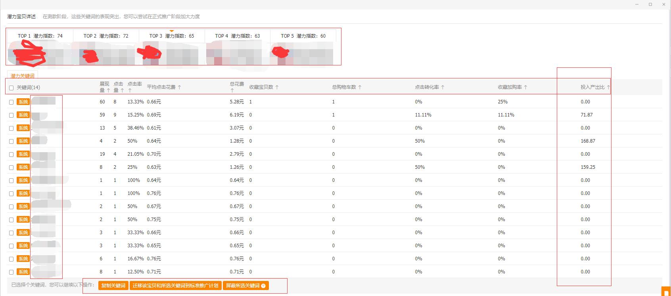Tick checkbox for the 12.50% click-rate row
This screenshot has height=296, width=671.
pos(11,272)
